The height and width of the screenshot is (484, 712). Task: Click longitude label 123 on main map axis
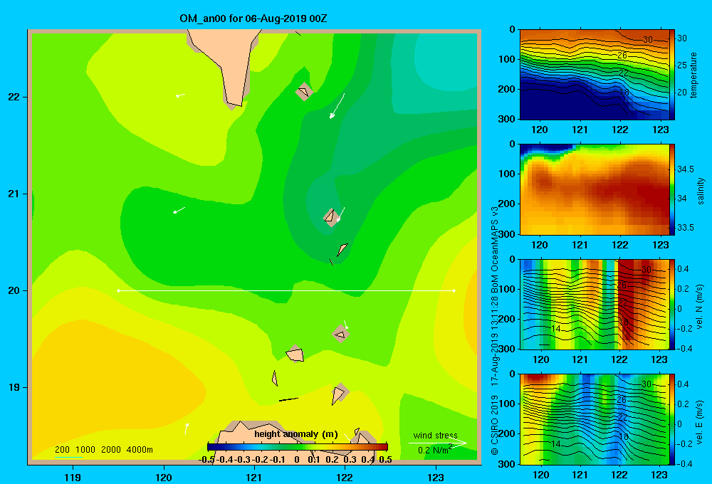pyautogui.click(x=436, y=477)
